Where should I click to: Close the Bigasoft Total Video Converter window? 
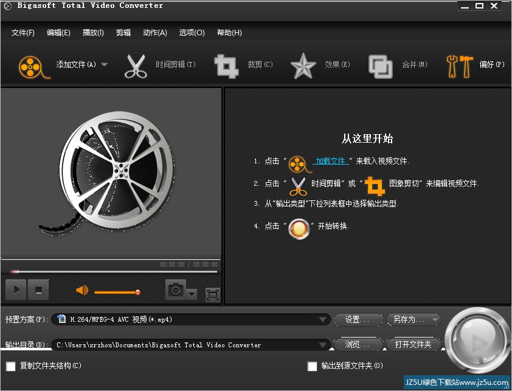pyautogui.click(x=494, y=6)
